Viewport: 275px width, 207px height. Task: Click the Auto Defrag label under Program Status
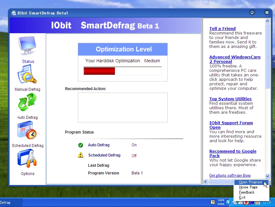click(99, 145)
